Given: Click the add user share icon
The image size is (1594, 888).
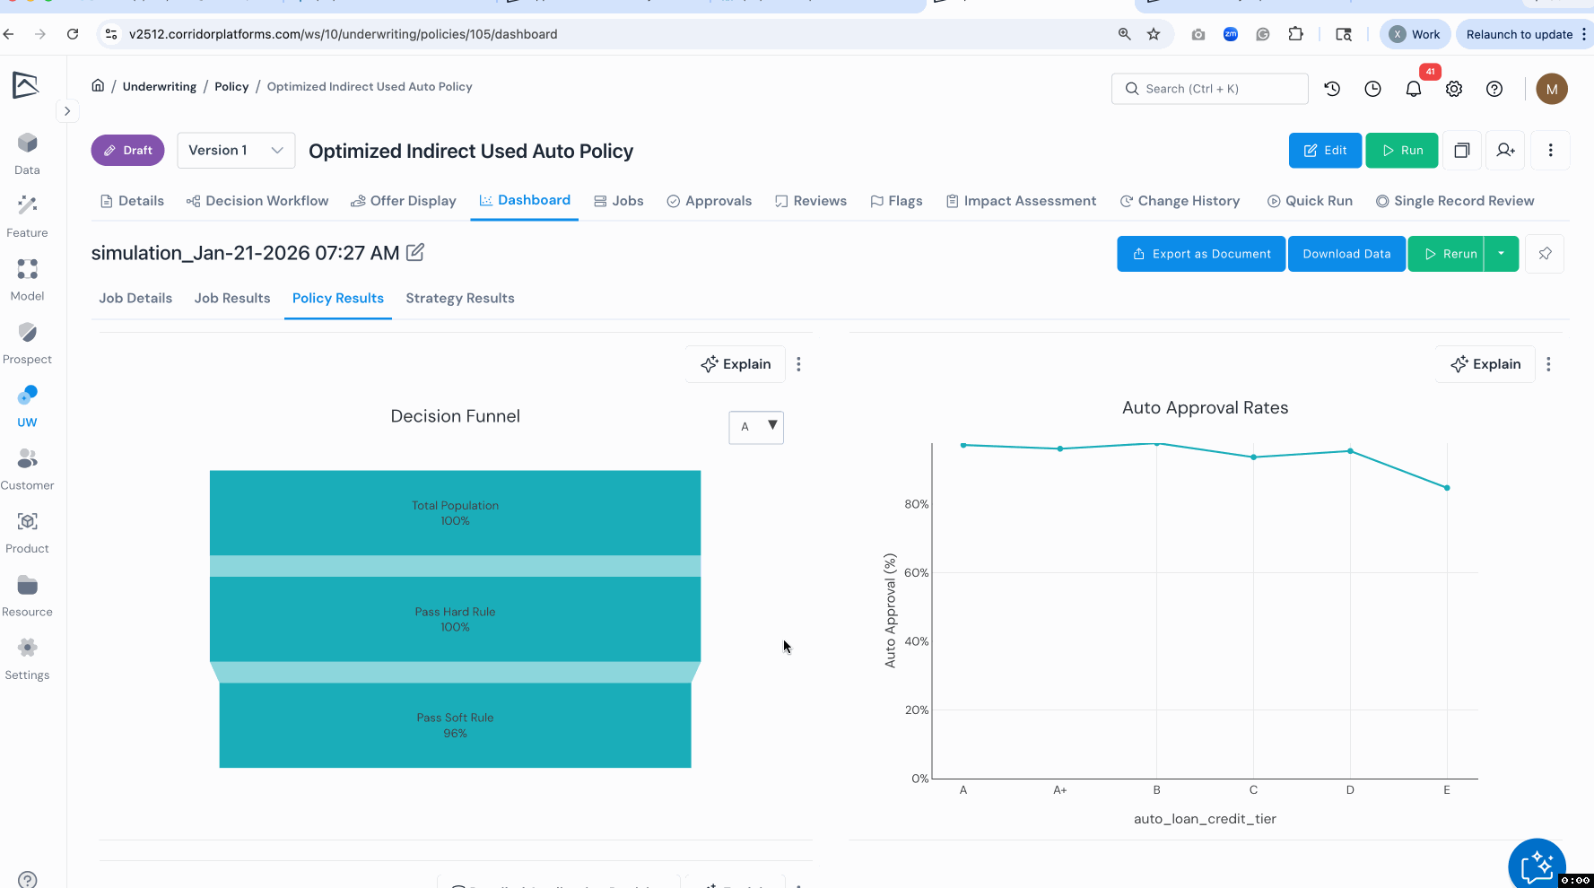Looking at the screenshot, I should click(x=1505, y=151).
